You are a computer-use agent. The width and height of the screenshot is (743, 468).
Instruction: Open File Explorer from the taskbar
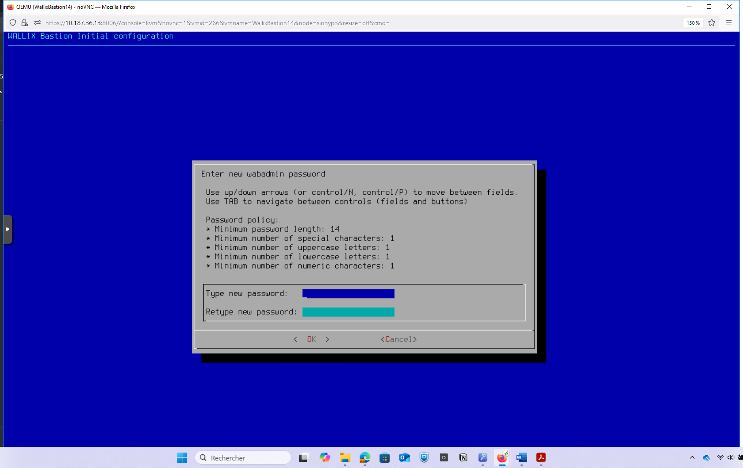point(345,458)
